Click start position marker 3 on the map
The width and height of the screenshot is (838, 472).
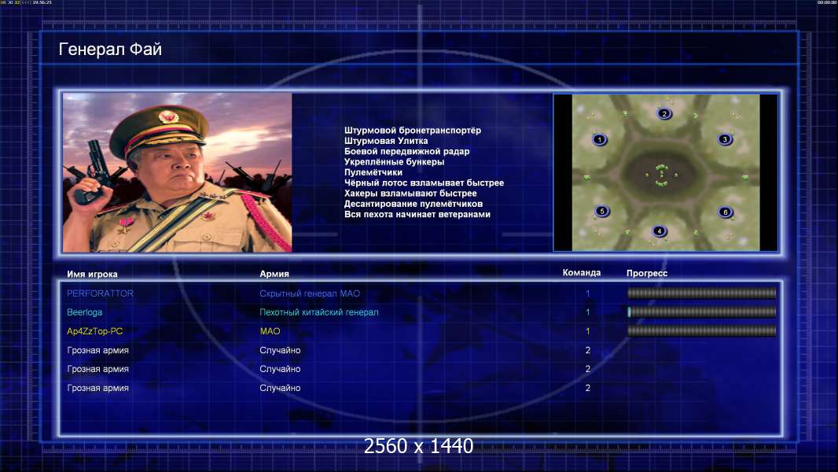[x=725, y=139]
